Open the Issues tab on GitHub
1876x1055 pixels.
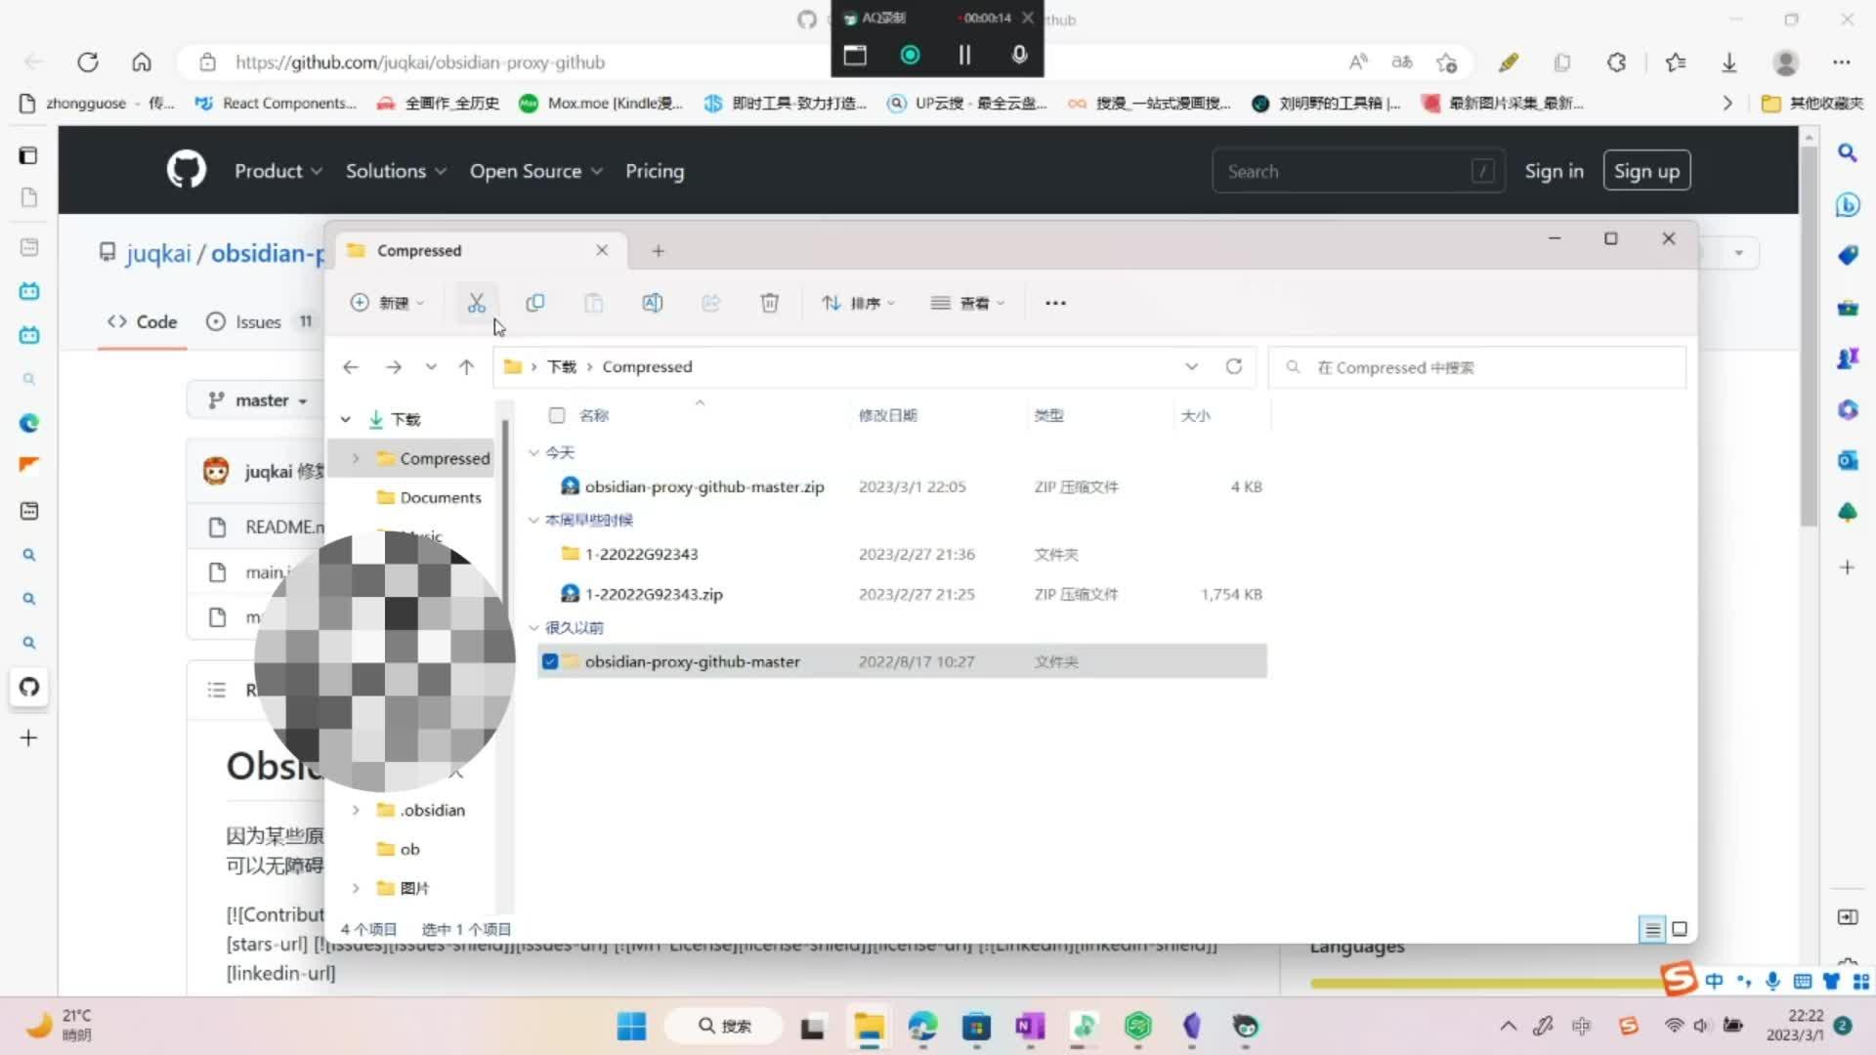[x=258, y=321]
